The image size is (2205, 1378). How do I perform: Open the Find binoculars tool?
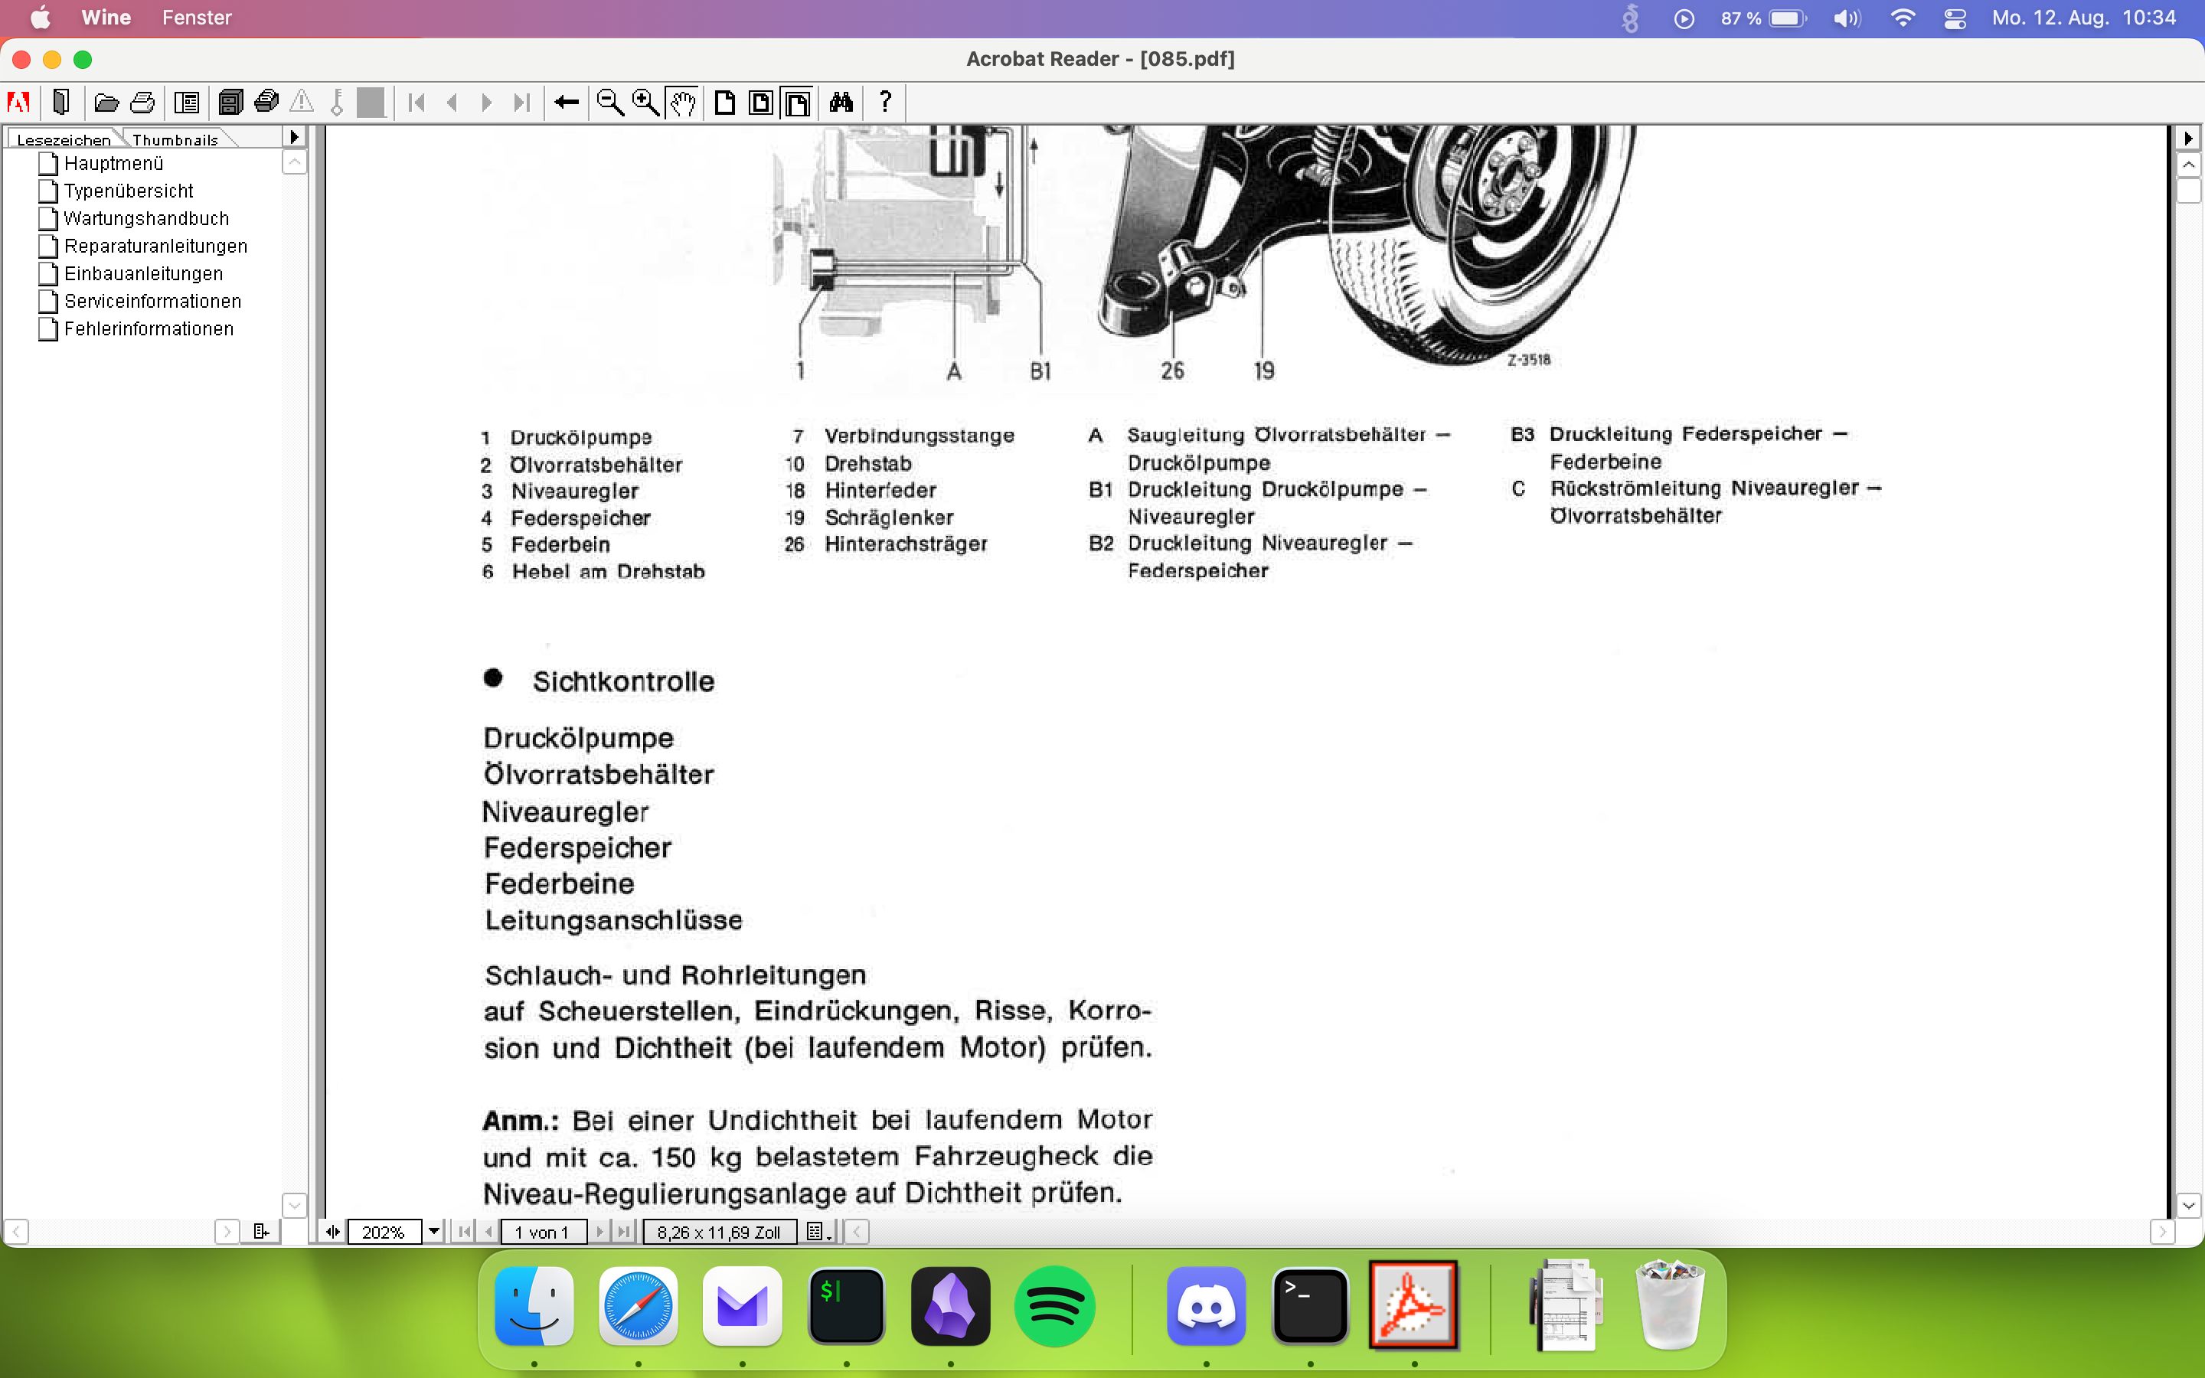pyautogui.click(x=841, y=102)
